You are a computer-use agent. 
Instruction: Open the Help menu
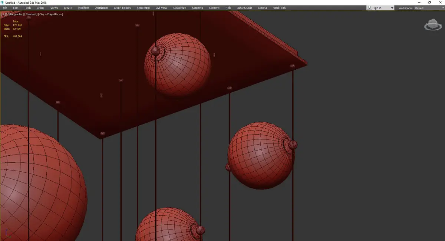228,8
